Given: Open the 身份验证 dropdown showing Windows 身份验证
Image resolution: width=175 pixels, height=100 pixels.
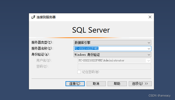Looking at the screenshot, I should click(x=112, y=55).
